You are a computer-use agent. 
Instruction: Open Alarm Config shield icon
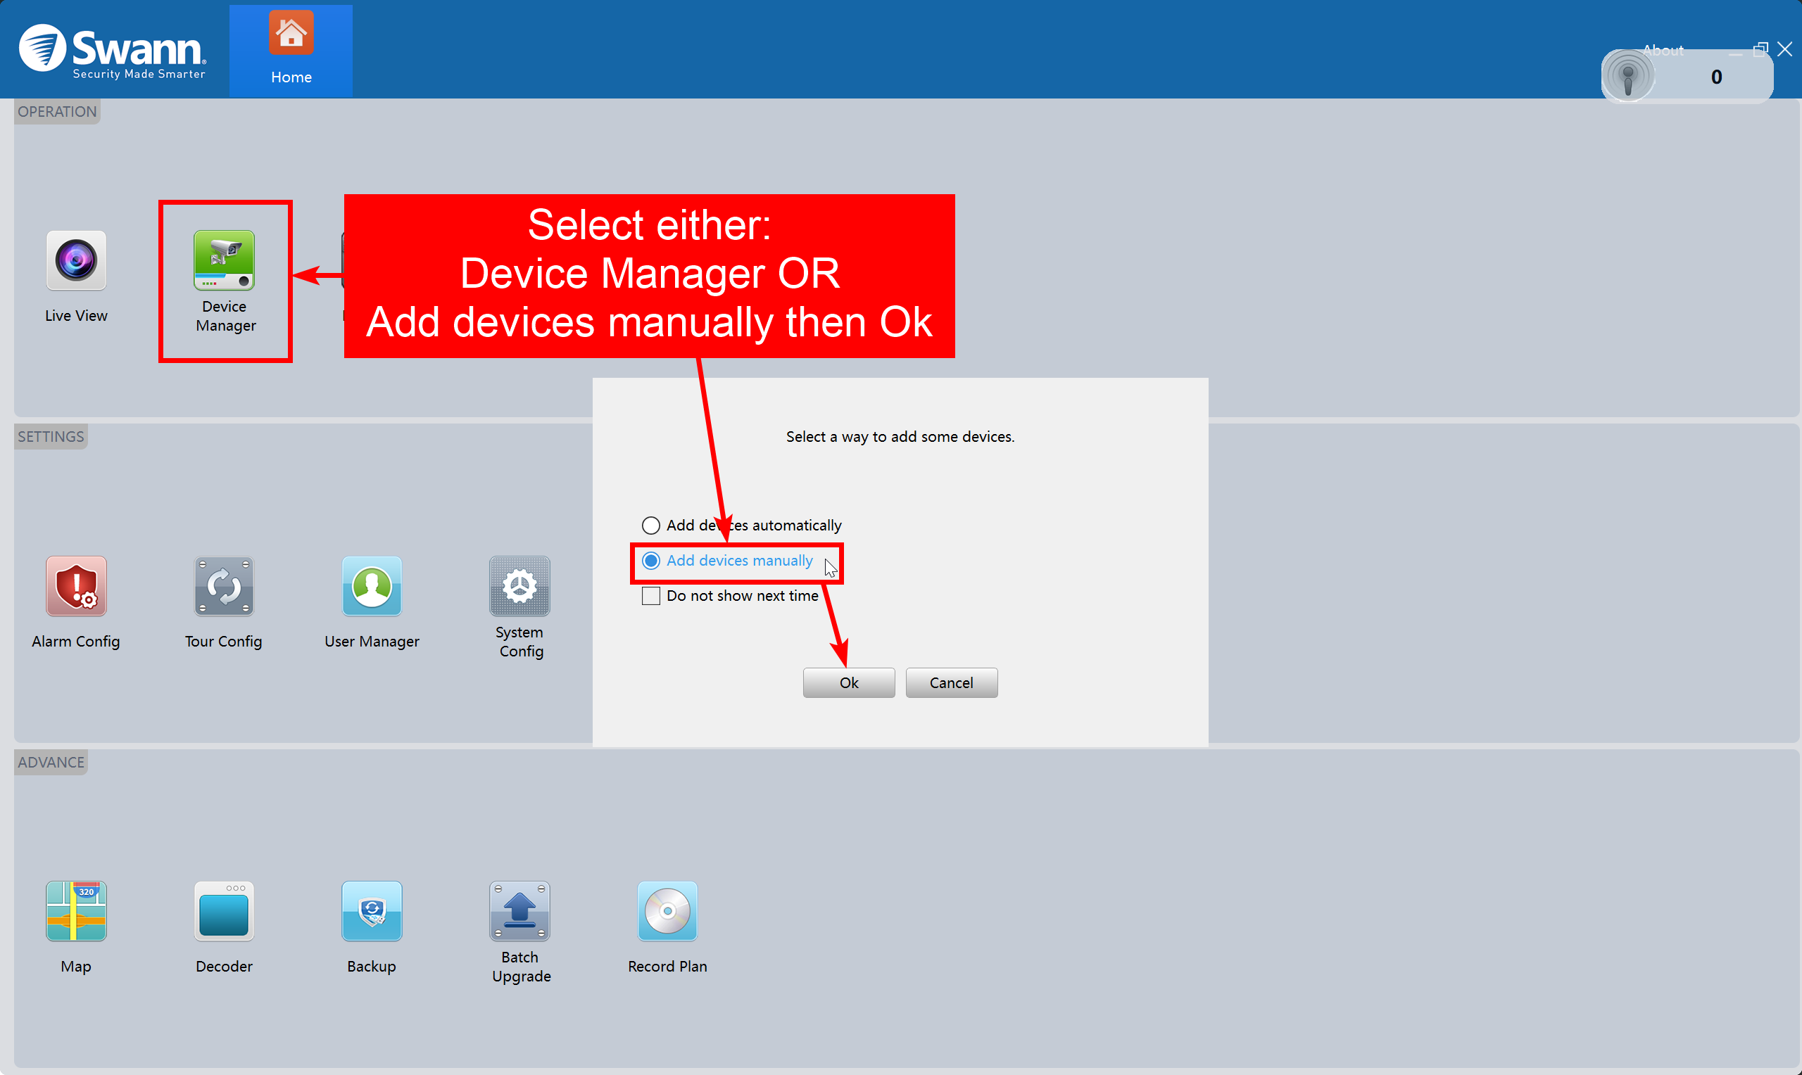point(76,586)
